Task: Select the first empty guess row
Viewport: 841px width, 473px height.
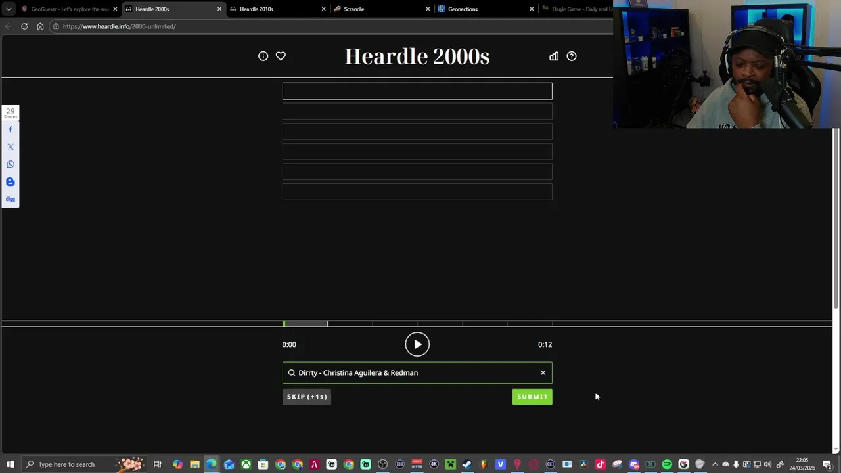Action: 417,91
